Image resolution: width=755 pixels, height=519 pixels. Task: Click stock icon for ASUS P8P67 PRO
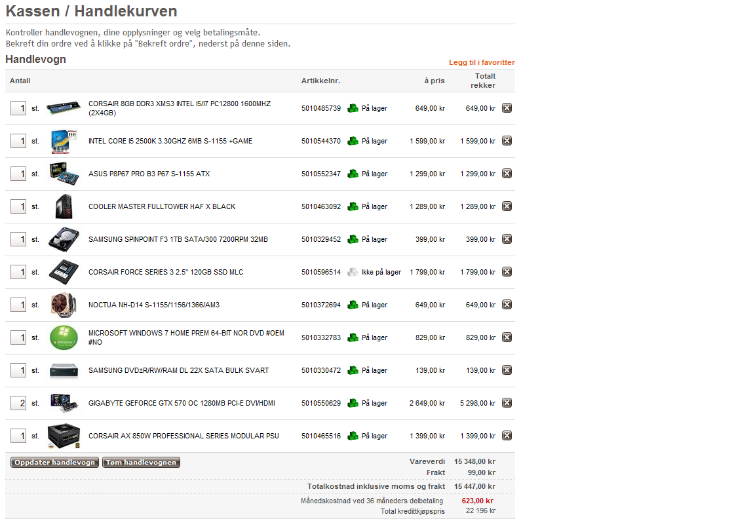coord(353,174)
